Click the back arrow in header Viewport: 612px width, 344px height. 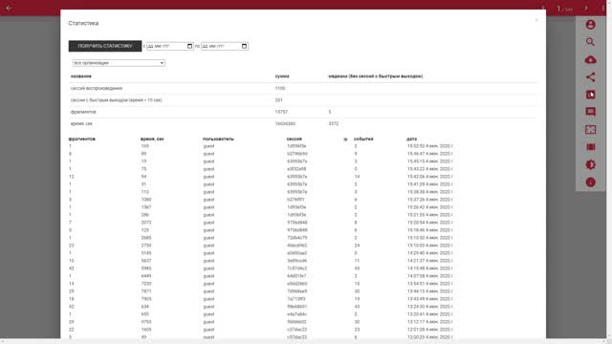click(x=9, y=8)
